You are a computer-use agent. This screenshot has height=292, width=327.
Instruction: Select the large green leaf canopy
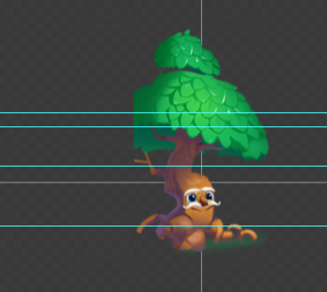click(x=201, y=115)
